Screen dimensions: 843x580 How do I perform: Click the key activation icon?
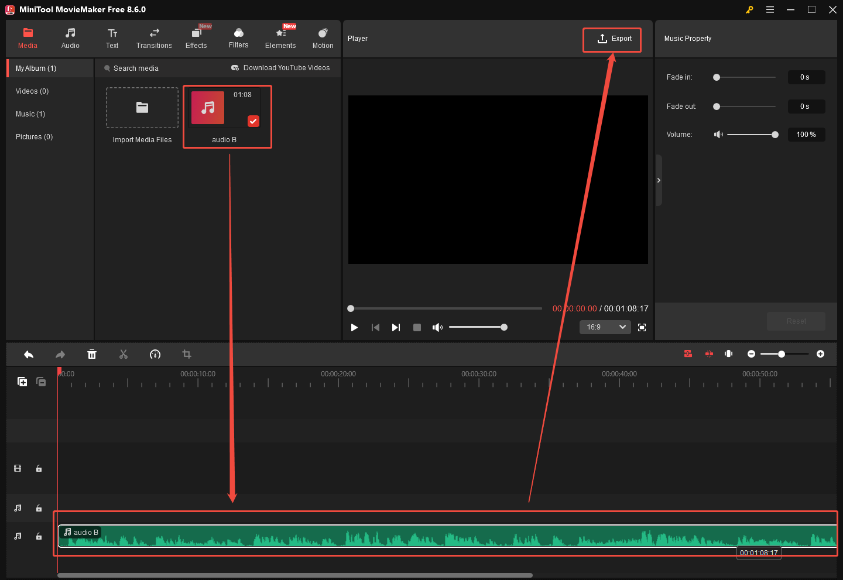(749, 9)
